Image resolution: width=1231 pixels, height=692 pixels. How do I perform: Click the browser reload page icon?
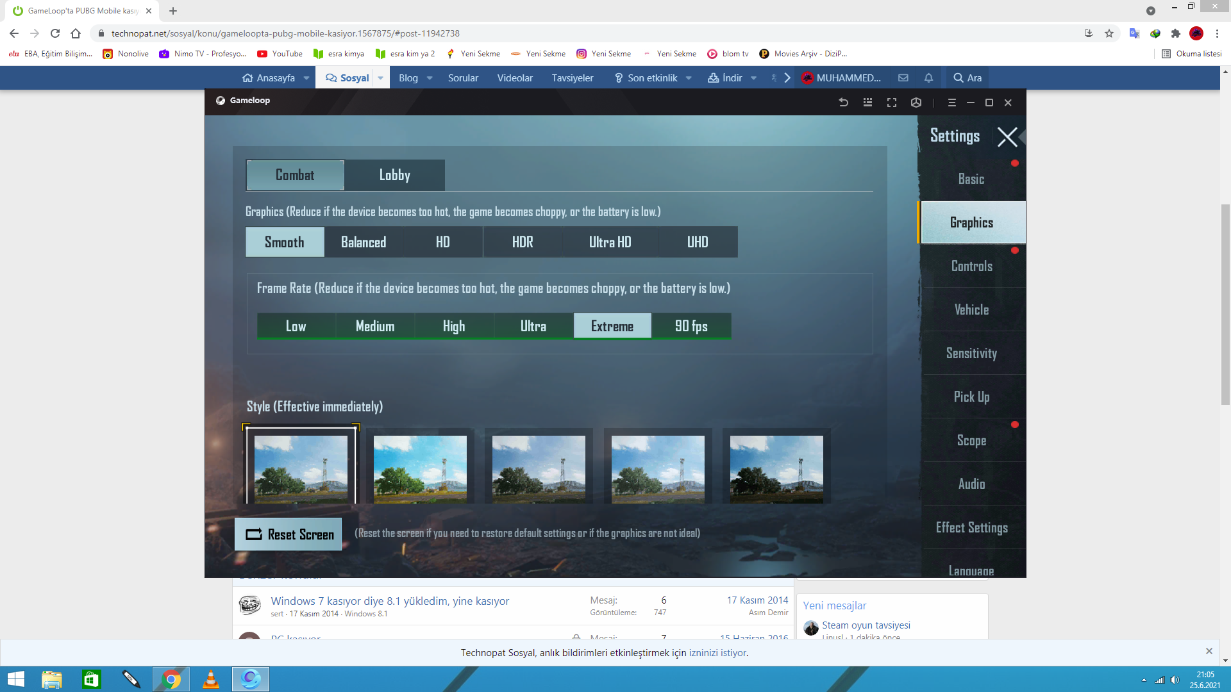[x=55, y=33]
